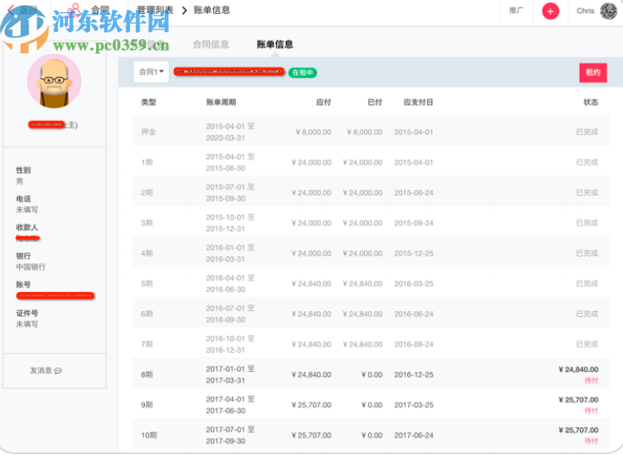Viewport: 623px width, 455px height.
Task: Select the 4期 bill row
Action: click(371, 251)
